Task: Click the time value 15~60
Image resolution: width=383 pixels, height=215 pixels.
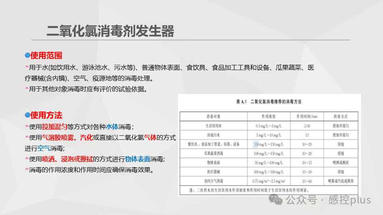Action: (307, 181)
